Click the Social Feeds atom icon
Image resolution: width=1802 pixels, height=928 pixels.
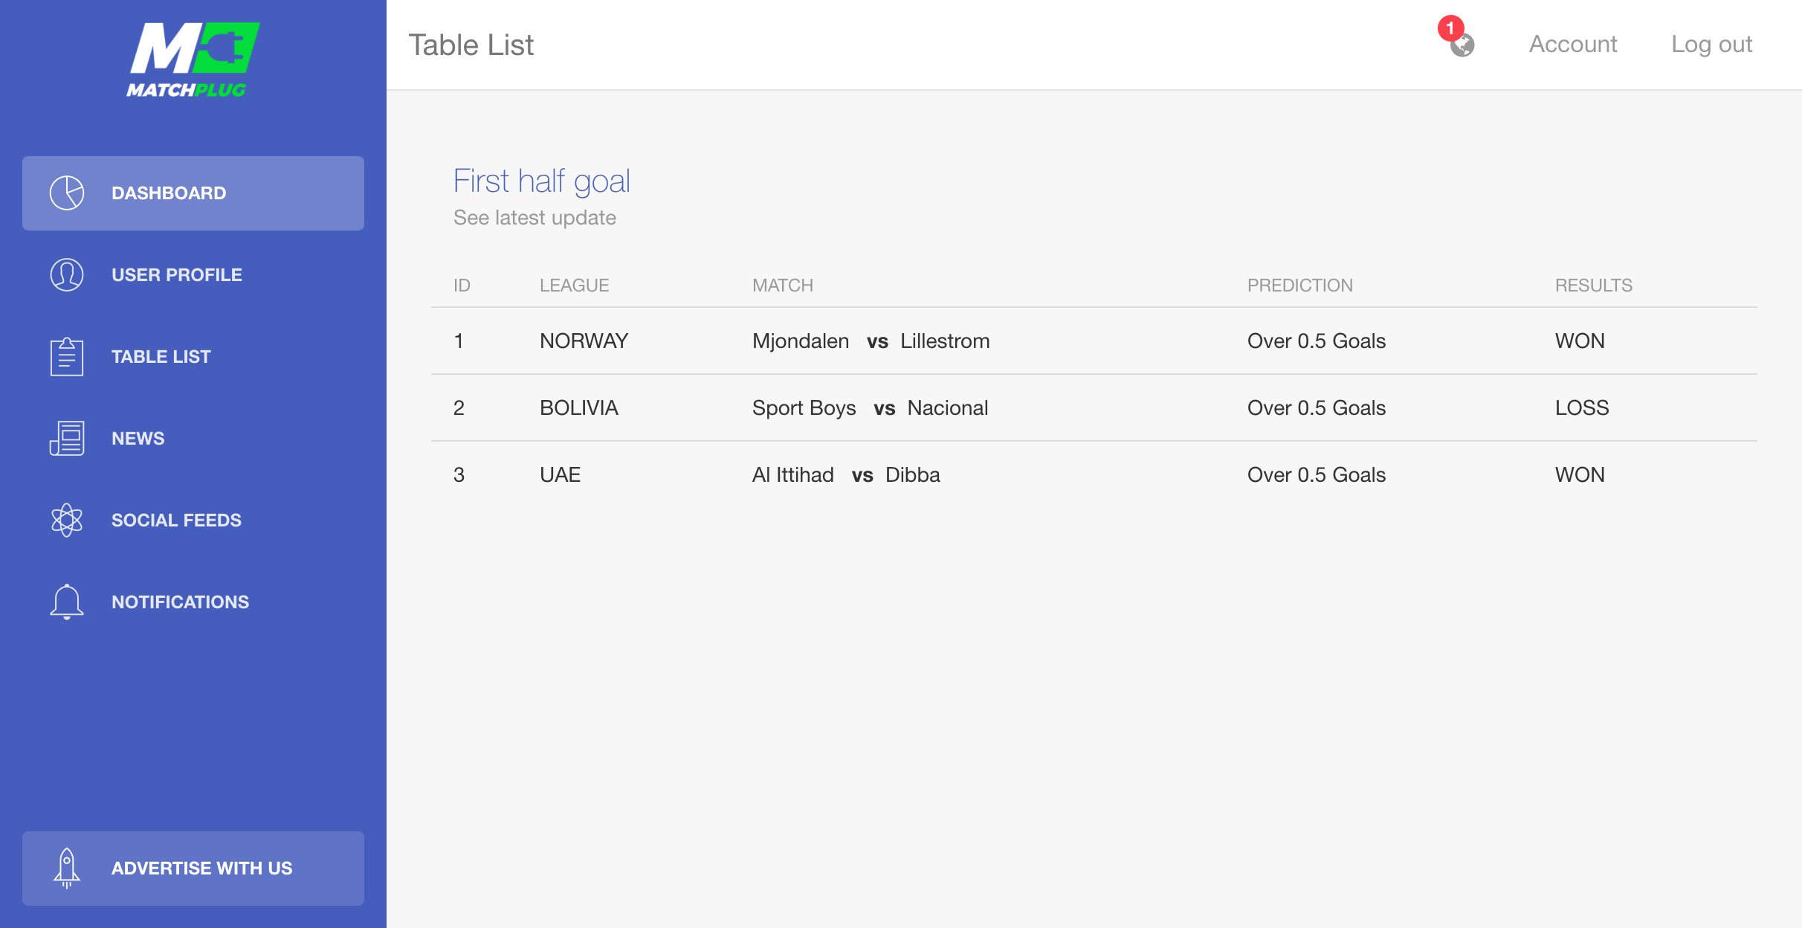pyautogui.click(x=67, y=521)
